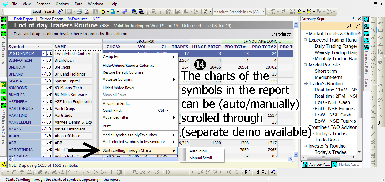
Task: Close the Advisory Reports panel
Action: click(x=359, y=19)
